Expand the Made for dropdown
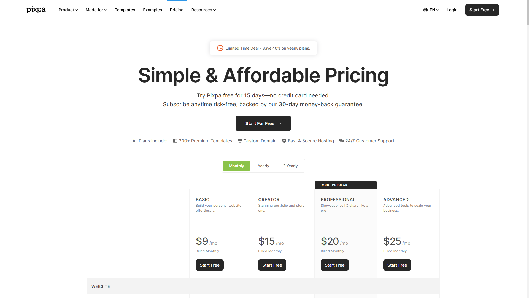529x298 pixels. pos(96,10)
